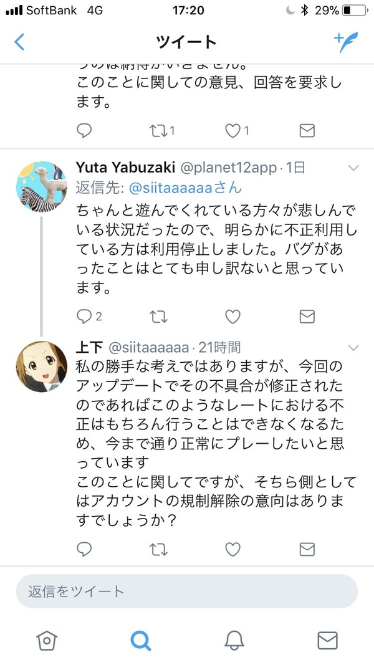The width and height of the screenshot is (374, 665).
Task: Retweet Yuta Yabuzaki's tweet
Action: (x=158, y=317)
